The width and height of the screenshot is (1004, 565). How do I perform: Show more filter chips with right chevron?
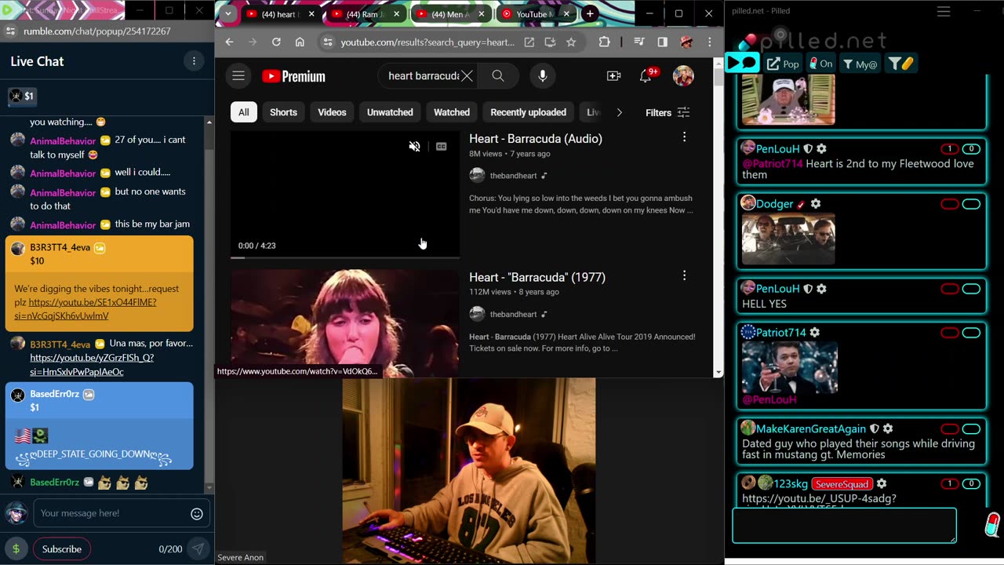(619, 112)
